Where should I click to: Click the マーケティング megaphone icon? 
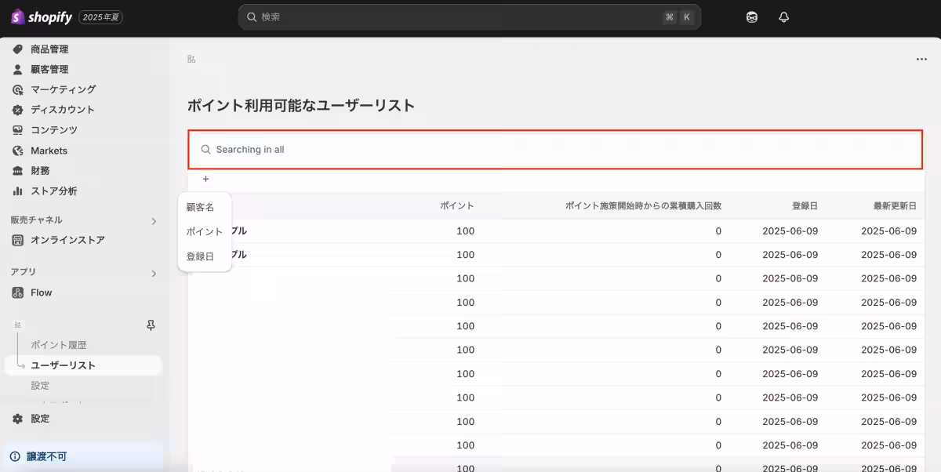tap(17, 89)
